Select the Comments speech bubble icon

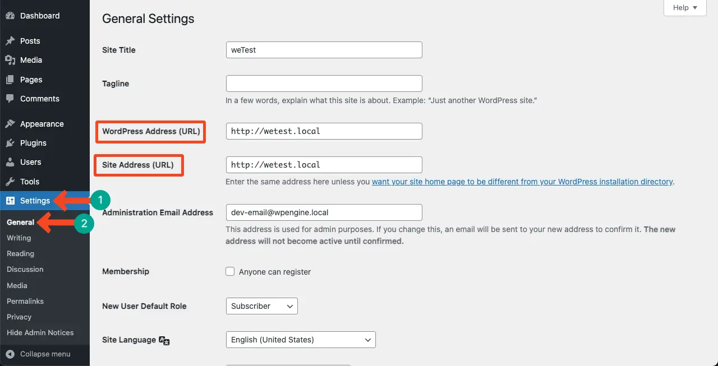pos(10,99)
